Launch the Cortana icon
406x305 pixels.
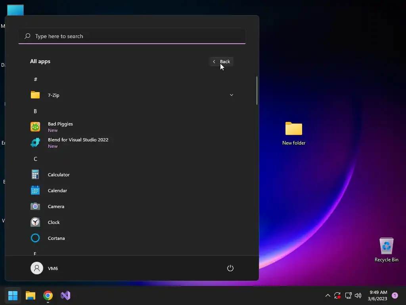click(x=35, y=238)
